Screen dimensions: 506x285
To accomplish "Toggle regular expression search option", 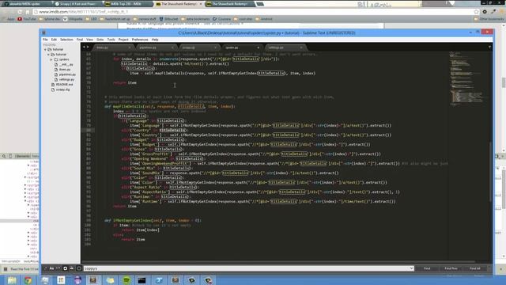I will [45, 268].
